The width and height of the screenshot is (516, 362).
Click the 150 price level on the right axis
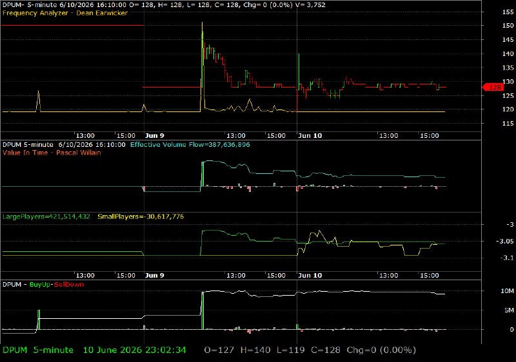tap(508, 26)
